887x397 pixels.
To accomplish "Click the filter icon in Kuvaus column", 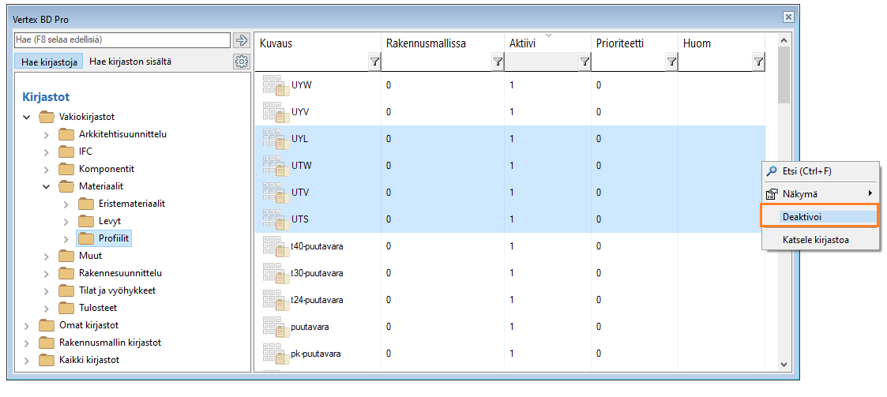I will 375,62.
